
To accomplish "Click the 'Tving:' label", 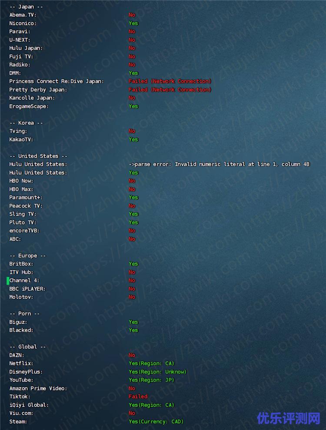I will (18, 131).
